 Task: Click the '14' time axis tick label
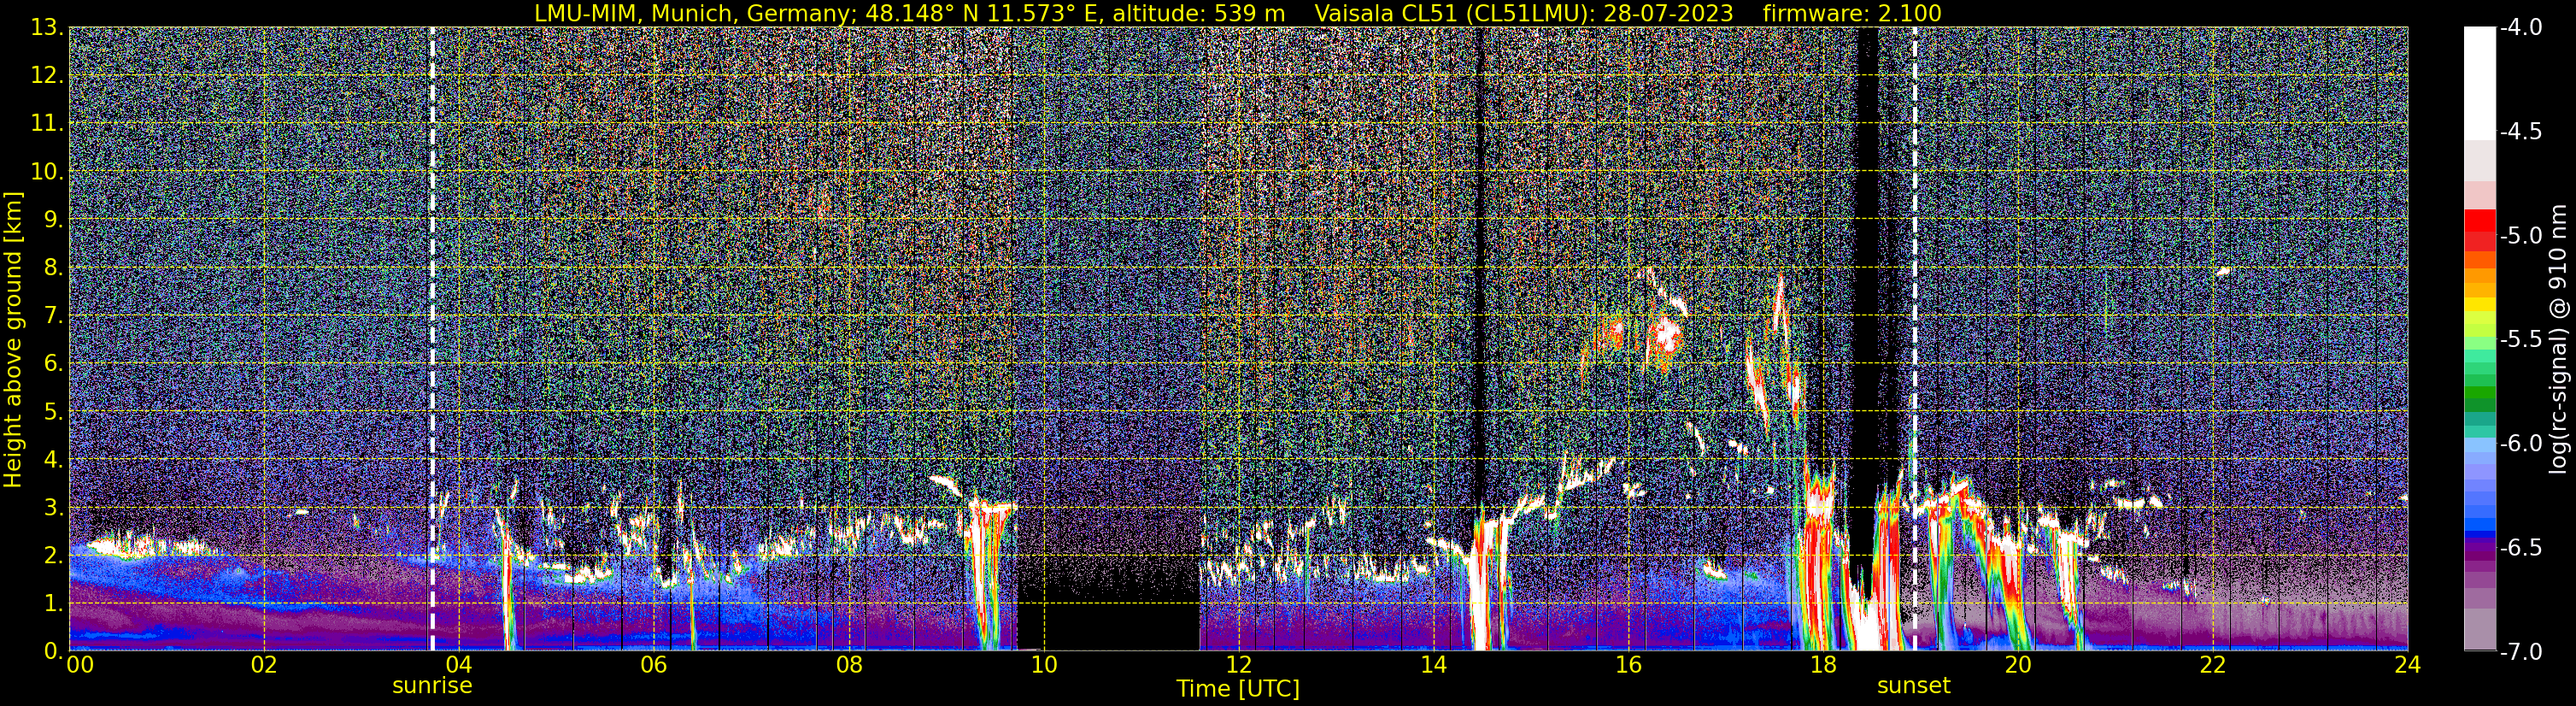tap(1433, 666)
